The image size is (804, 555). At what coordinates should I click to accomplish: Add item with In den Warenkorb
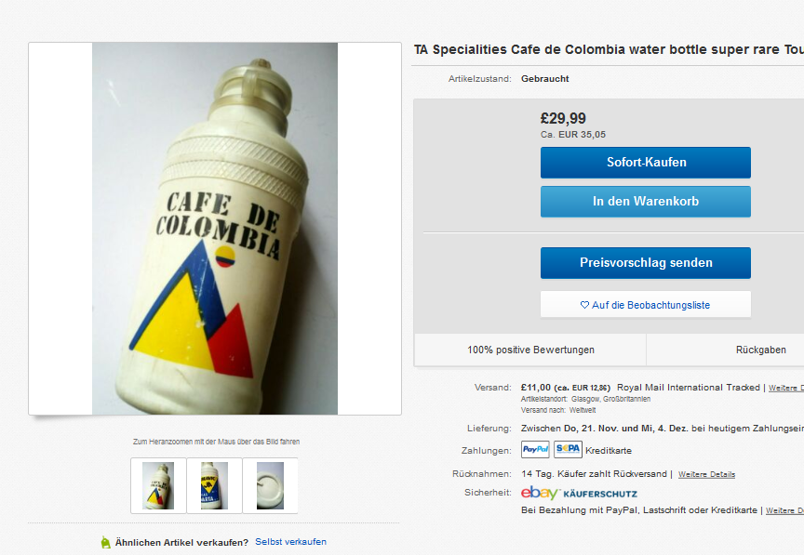[x=645, y=202]
